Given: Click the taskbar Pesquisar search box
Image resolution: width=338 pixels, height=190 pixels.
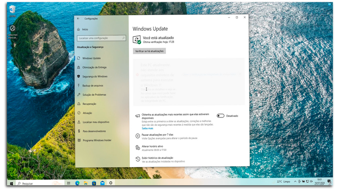Looking at the screenshot, I should (x=40, y=183).
